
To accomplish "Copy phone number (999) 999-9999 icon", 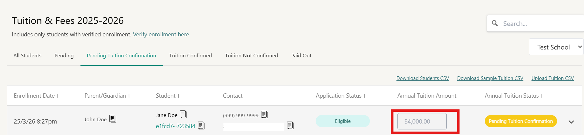I will tap(264, 115).
